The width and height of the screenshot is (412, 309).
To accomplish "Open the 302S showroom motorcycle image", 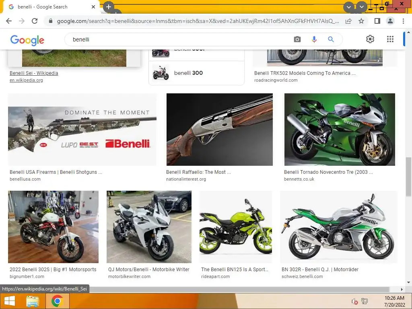I will (54, 227).
